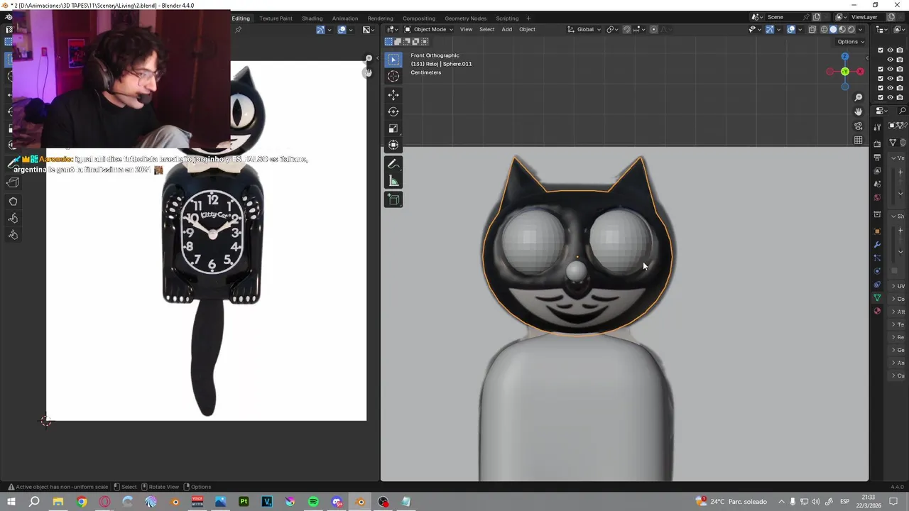This screenshot has width=909, height=511.
Task: Select the Rotate tool
Action: [x=393, y=111]
